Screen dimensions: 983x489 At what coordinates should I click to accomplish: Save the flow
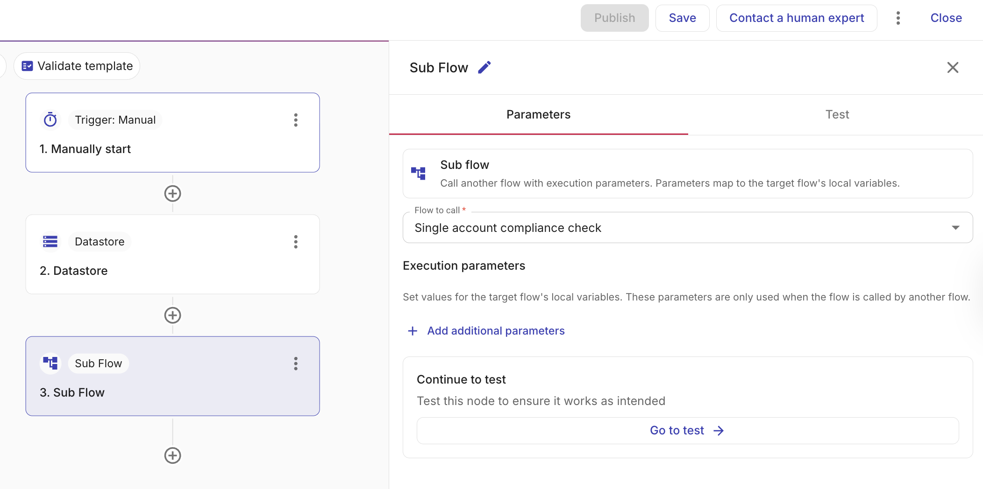point(682,18)
